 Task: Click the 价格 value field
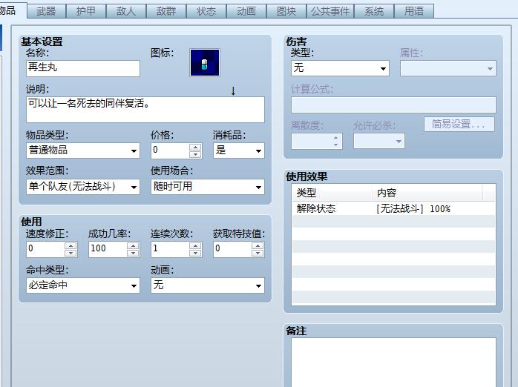pyautogui.click(x=170, y=150)
